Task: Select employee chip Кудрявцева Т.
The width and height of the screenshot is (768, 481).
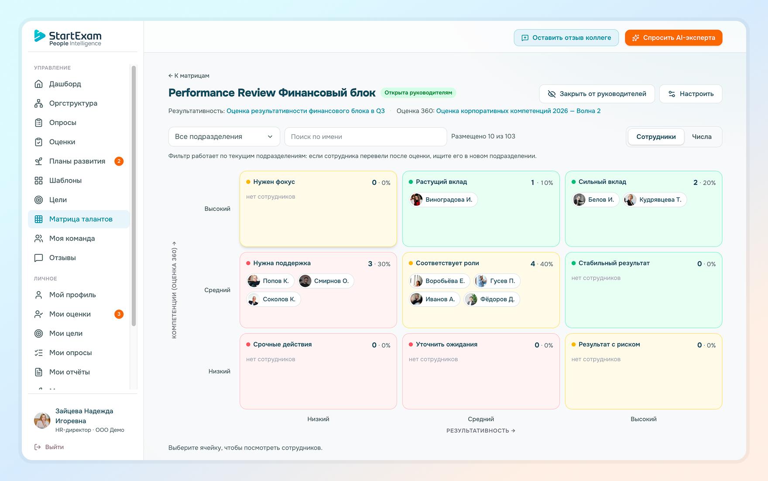Action: (655, 200)
